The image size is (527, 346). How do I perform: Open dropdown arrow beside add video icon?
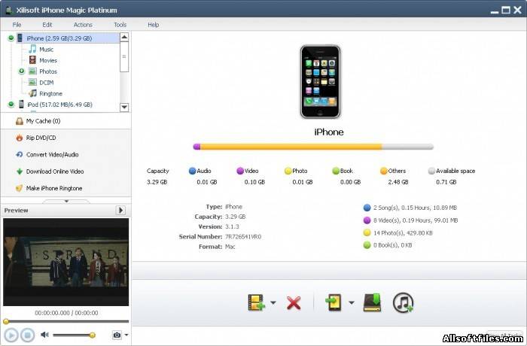tap(273, 302)
